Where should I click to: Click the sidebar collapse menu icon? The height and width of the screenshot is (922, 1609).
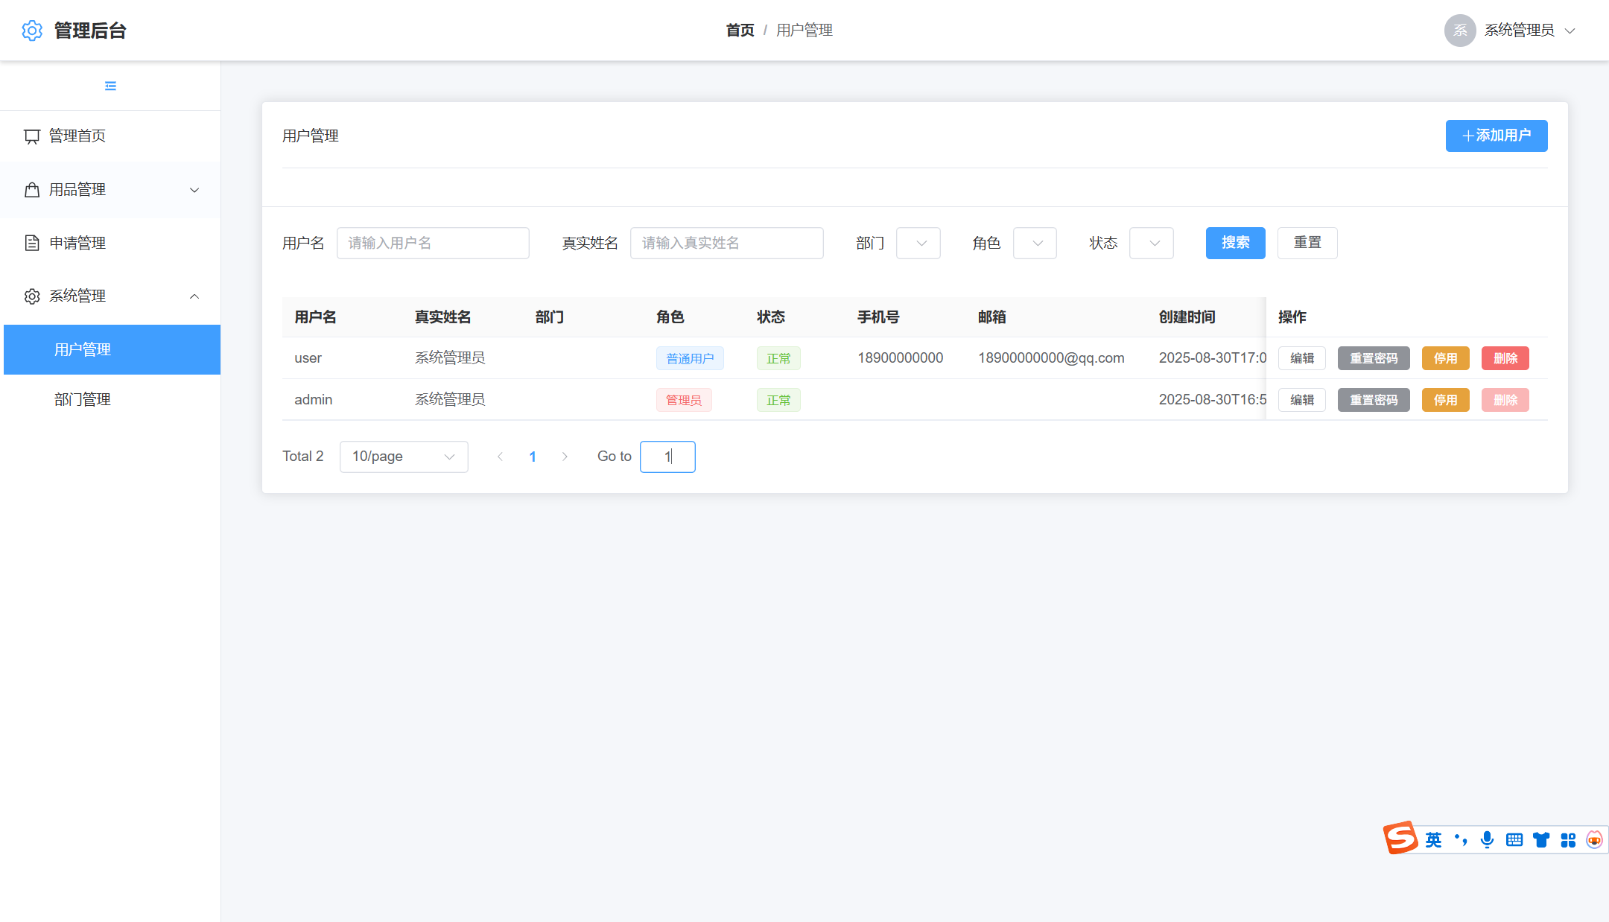click(x=110, y=86)
